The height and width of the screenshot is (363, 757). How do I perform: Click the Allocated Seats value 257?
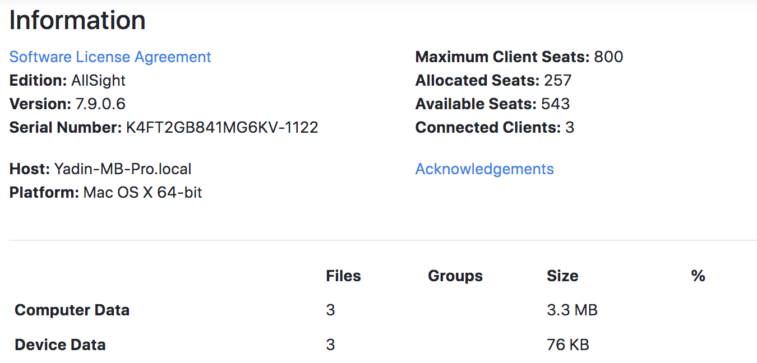coord(557,81)
